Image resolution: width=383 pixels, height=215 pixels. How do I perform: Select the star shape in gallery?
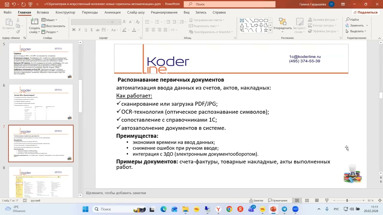266,30
